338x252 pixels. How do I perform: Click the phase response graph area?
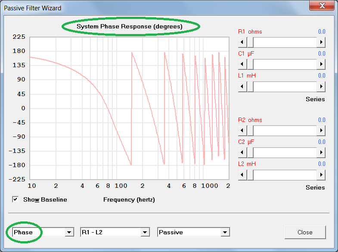(x=129, y=108)
